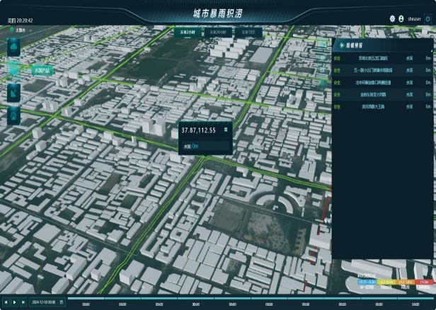The height and width of the screenshot is (310, 436).
Task: Collapse the road warning panel header arrow
Action: (342, 45)
